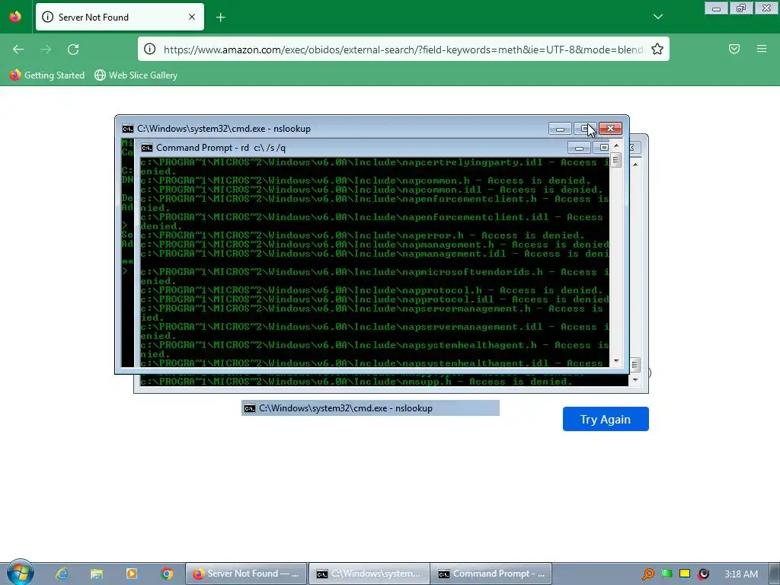
Task: Click the round red and black tray icon
Action: point(703,574)
